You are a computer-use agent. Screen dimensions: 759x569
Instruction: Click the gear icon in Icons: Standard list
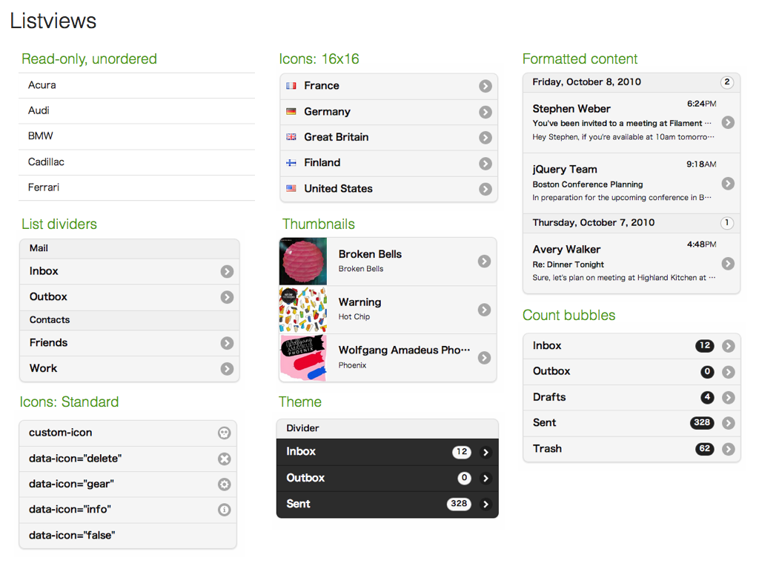point(224,485)
